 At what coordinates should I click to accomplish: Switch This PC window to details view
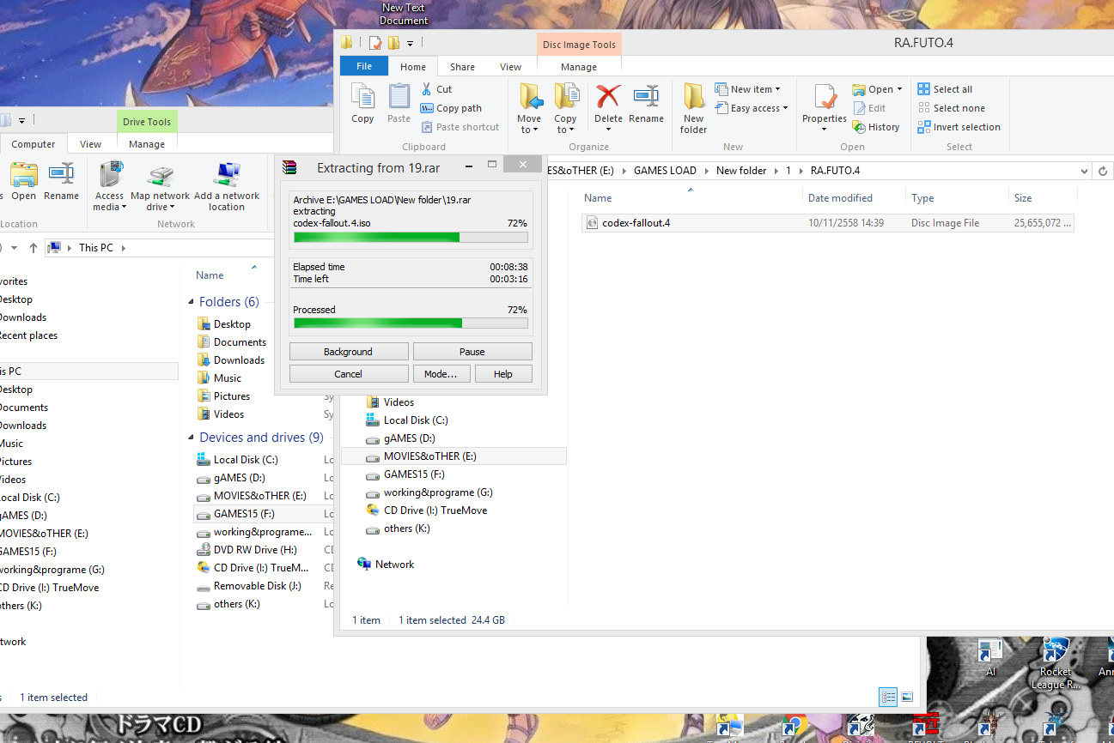coord(889,697)
